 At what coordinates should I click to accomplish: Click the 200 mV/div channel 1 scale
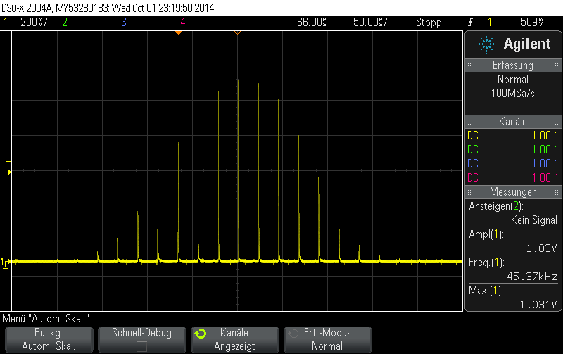click(x=34, y=23)
